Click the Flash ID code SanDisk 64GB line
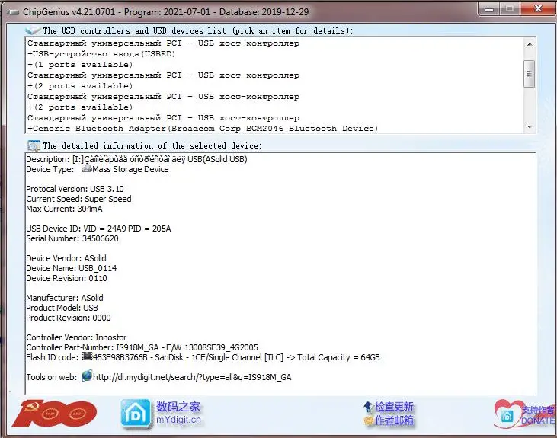 click(203, 357)
